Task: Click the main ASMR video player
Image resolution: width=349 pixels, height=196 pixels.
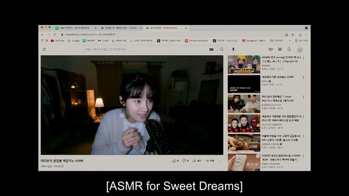Action: pyautogui.click(x=132, y=105)
